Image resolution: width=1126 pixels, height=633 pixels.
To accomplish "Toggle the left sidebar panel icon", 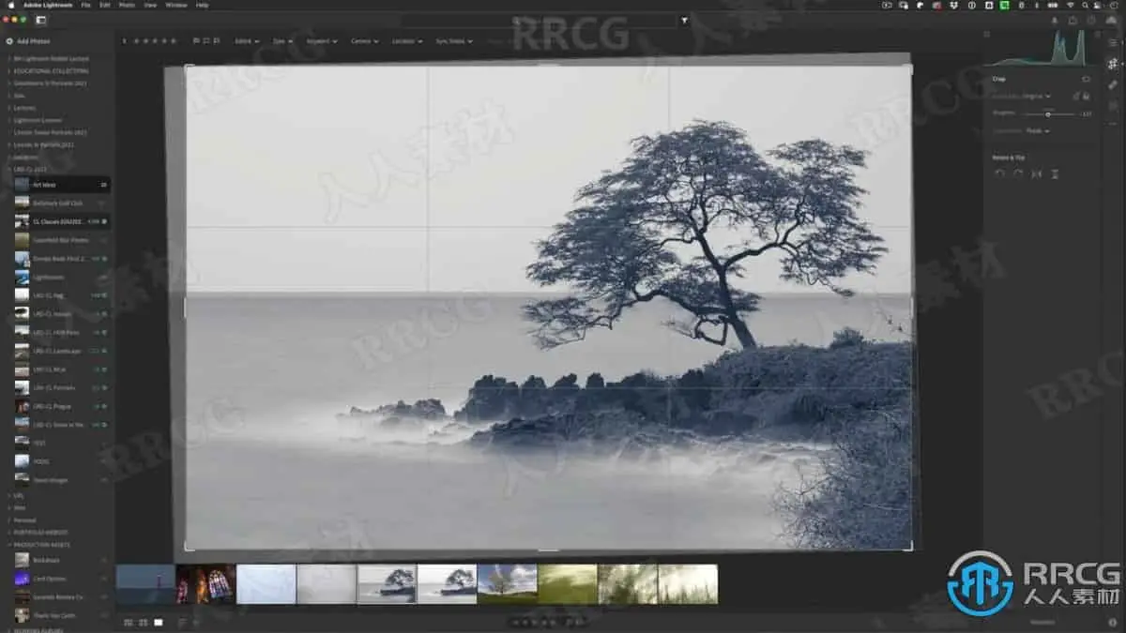I will tap(41, 20).
